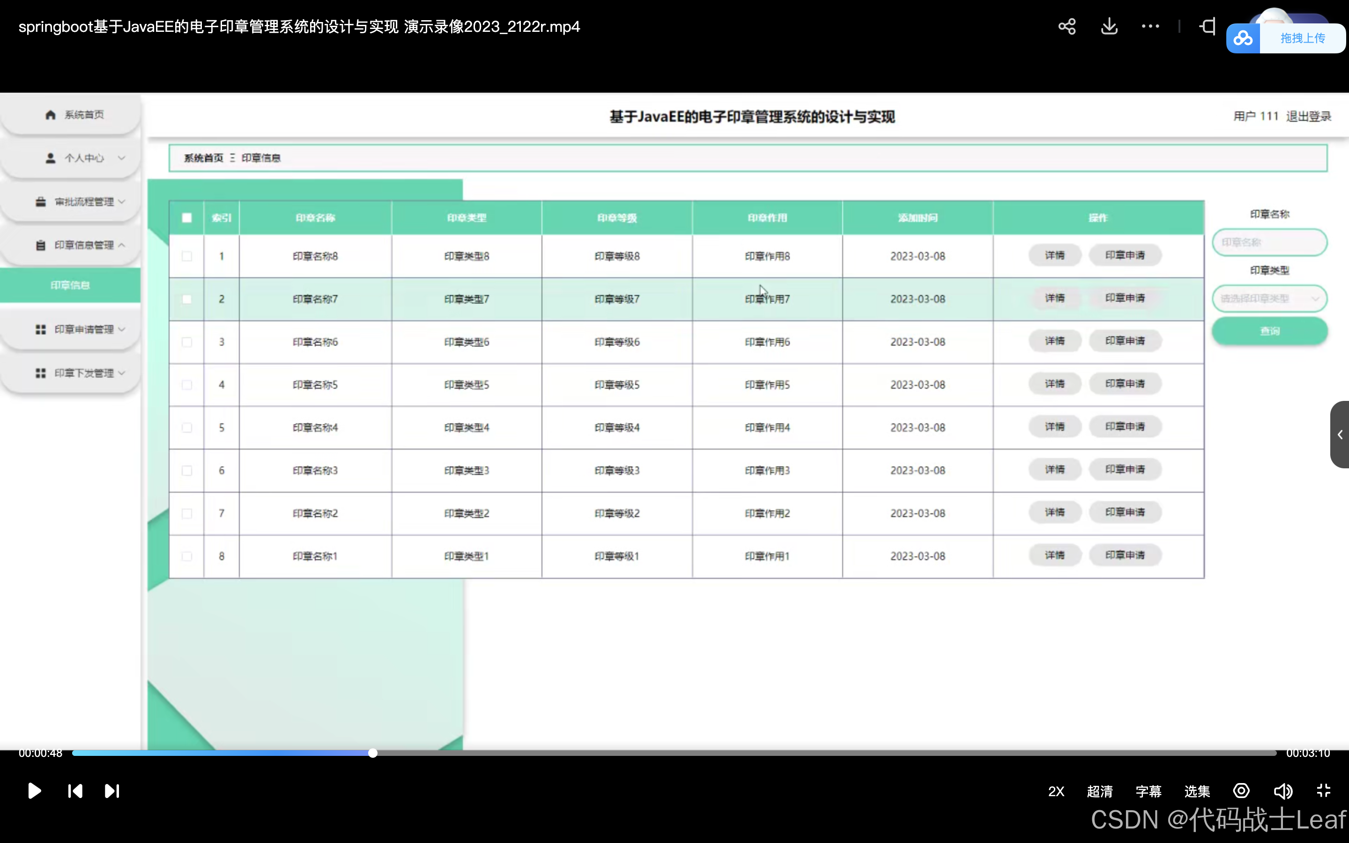Viewport: 1349px width, 843px height.
Task: Click the video progress bar handle
Action: pos(373,753)
